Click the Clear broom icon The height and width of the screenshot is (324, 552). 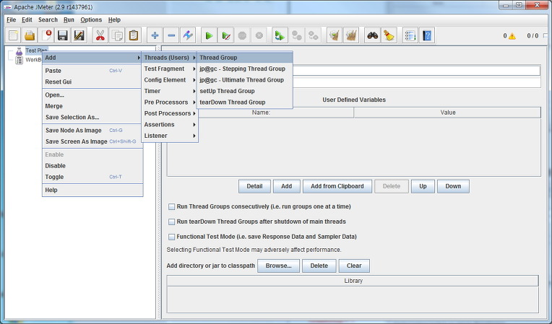tap(335, 35)
